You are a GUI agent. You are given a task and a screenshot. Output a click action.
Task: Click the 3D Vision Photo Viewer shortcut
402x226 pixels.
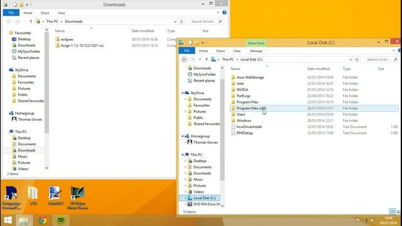click(77, 198)
